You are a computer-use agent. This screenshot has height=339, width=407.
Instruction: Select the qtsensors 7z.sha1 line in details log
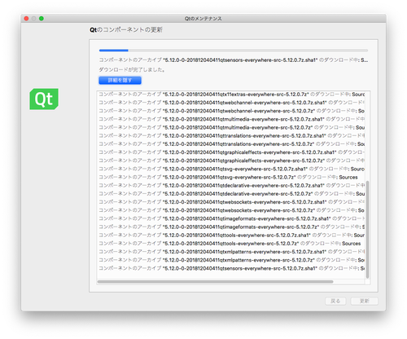[231, 268]
